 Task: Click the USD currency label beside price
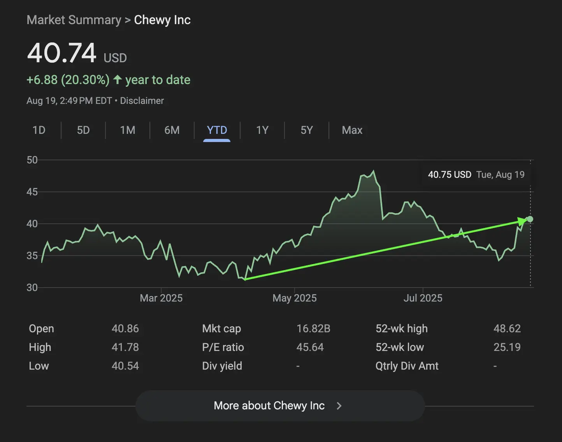click(x=115, y=58)
